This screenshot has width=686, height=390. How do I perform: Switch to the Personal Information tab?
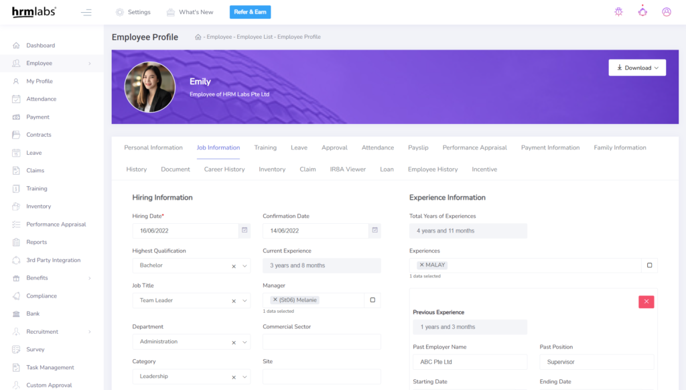(153, 147)
